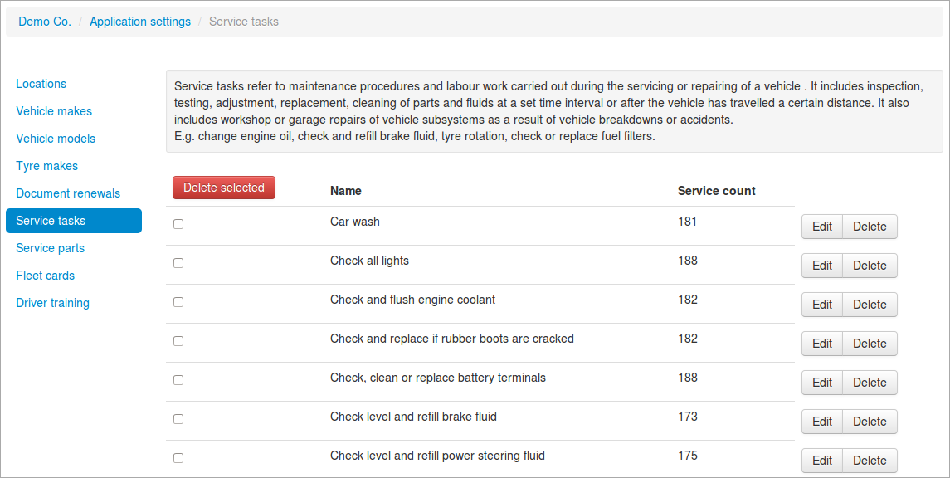Open Demo Co. breadcrumb link
The width and height of the screenshot is (950, 478).
point(45,22)
